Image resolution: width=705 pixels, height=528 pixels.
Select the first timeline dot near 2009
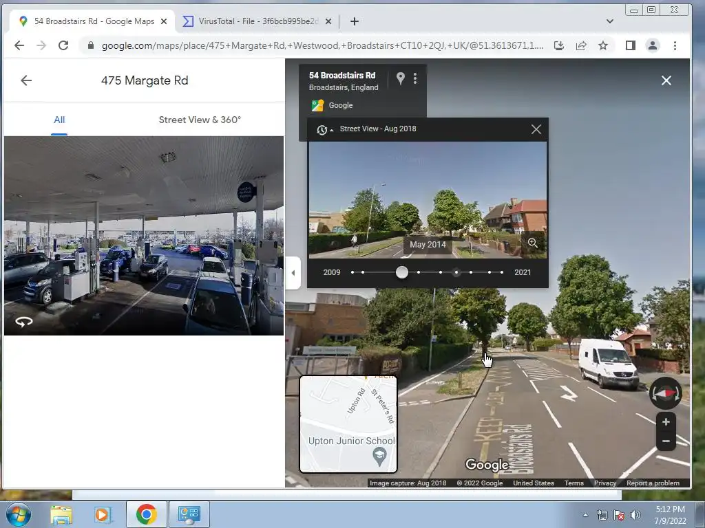click(x=352, y=272)
